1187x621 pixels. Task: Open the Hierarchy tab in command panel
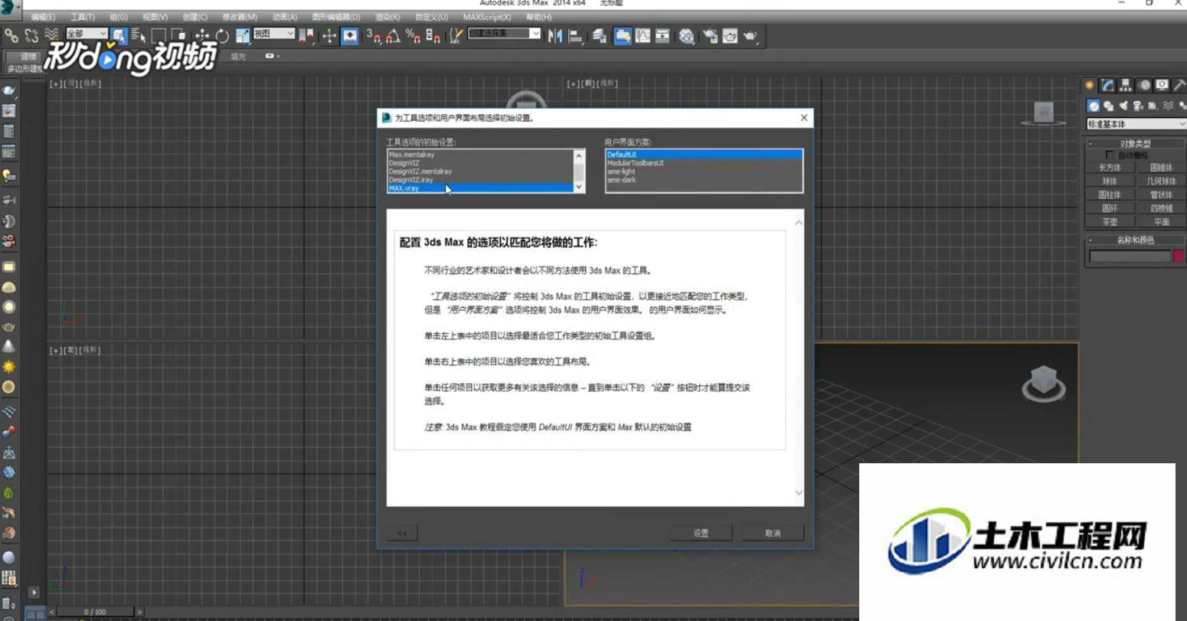[1126, 85]
